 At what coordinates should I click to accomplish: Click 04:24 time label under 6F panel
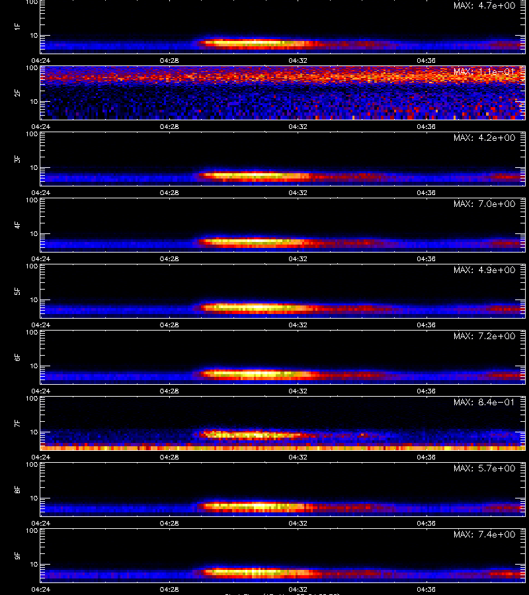pos(40,391)
